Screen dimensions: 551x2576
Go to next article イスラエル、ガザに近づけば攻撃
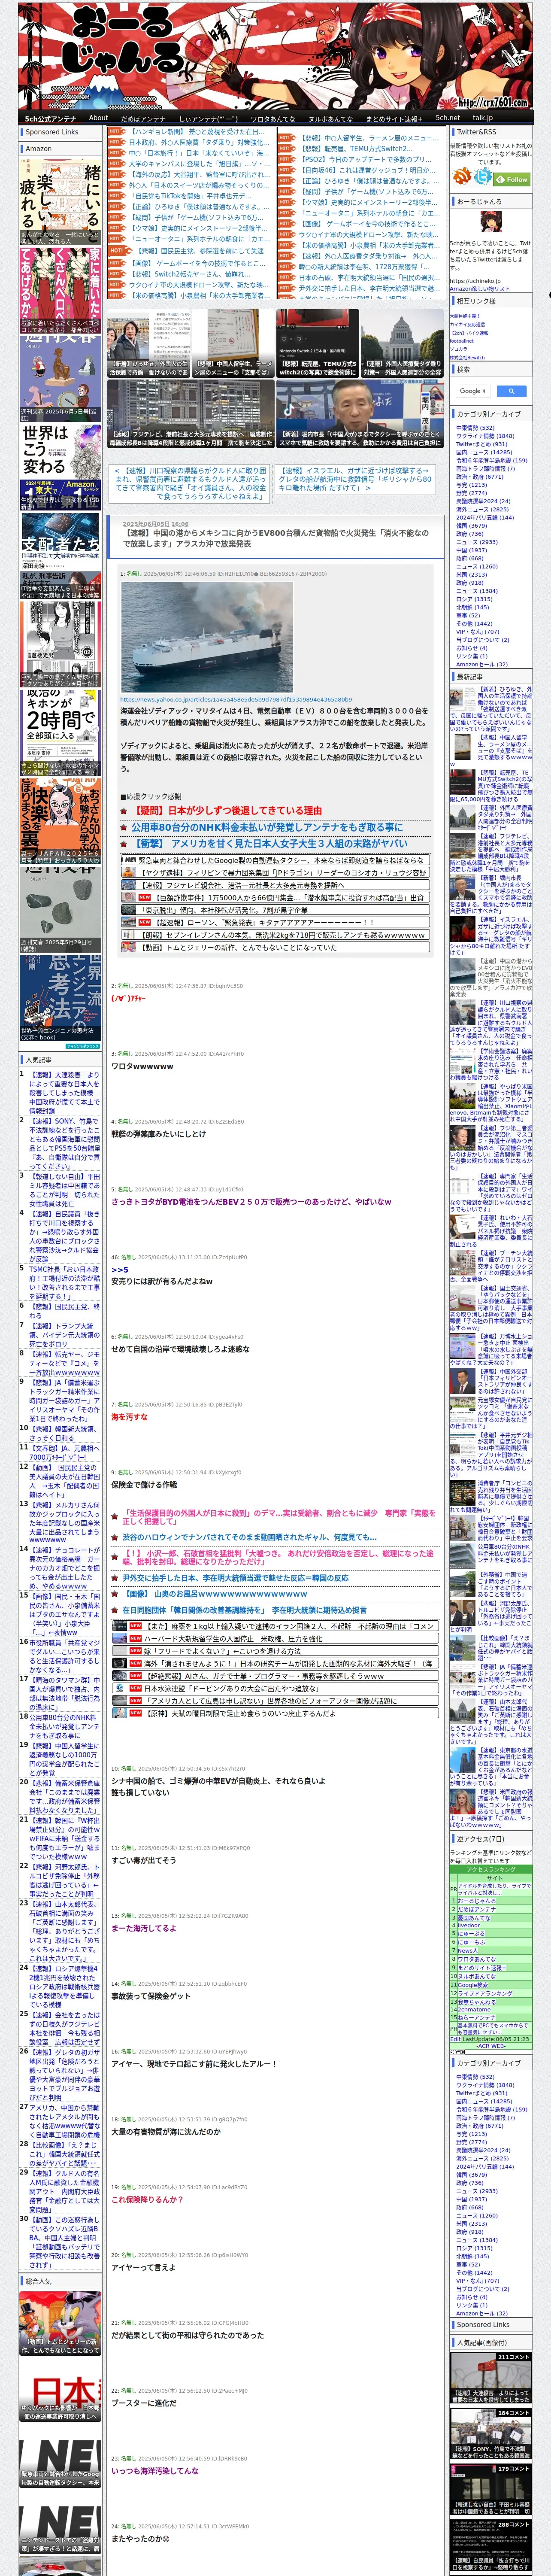click(355, 479)
